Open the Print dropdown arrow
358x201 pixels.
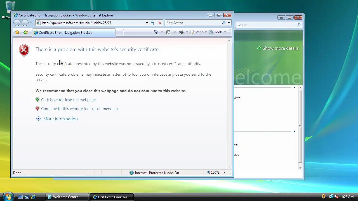coord(187,32)
